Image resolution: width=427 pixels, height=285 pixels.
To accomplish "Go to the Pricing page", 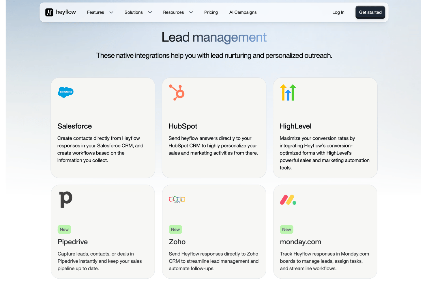I will (211, 12).
